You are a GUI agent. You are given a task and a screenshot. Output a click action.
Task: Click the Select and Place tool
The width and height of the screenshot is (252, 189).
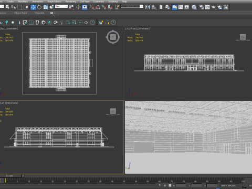pos(51,7)
